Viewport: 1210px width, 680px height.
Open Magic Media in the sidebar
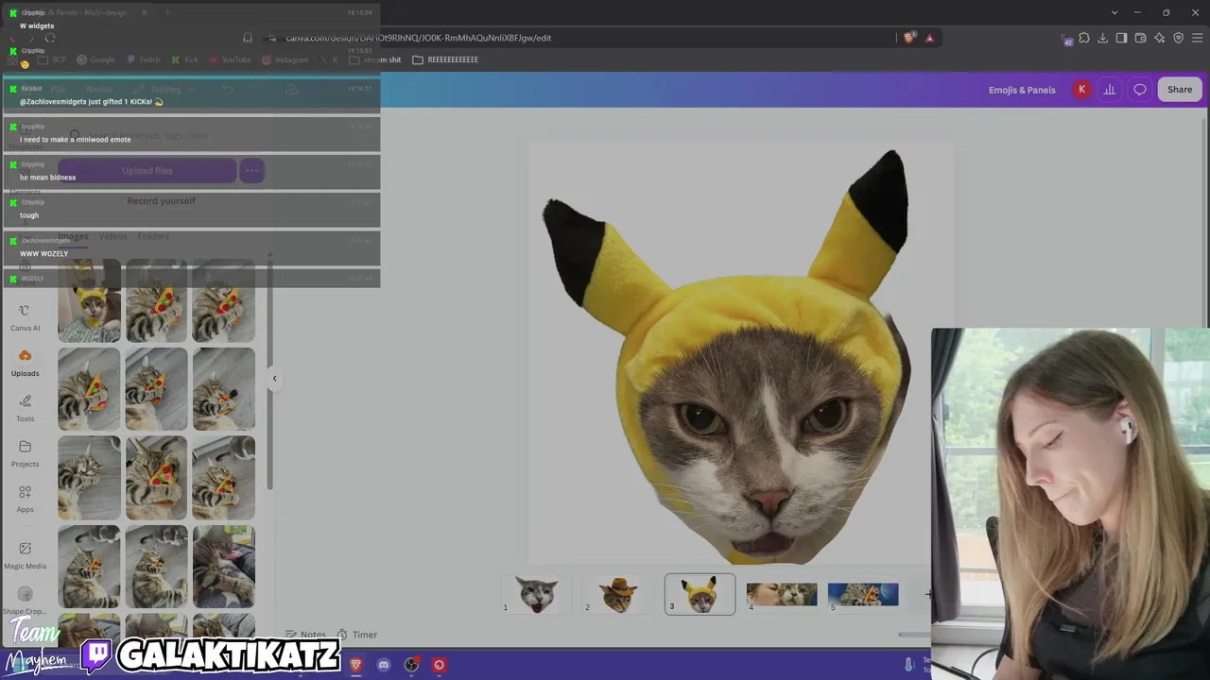(25, 555)
